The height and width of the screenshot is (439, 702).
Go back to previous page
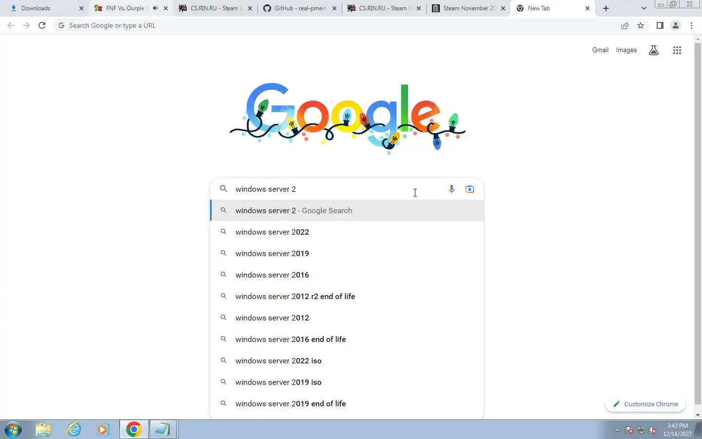click(11, 25)
